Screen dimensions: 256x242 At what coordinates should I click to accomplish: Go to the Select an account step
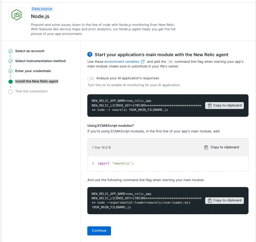tap(30, 51)
